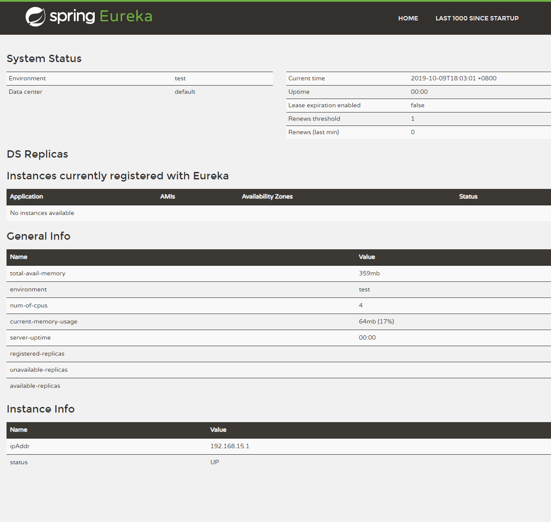Screen dimensions: 551x522
Task: Click the Availability Zones column header
Action: 267,197
